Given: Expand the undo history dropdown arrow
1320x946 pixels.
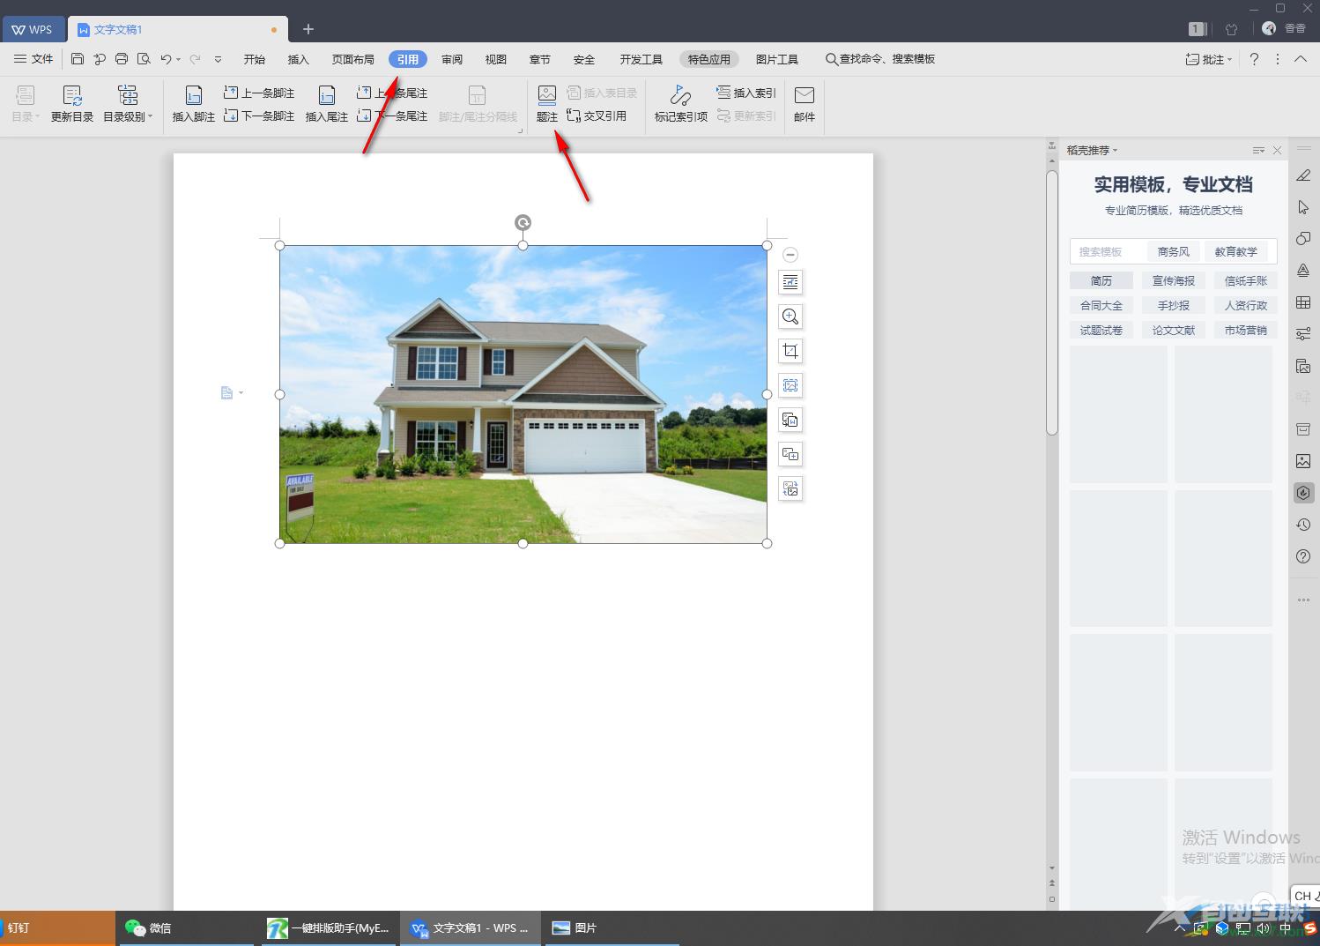Looking at the screenshot, I should pos(178,60).
